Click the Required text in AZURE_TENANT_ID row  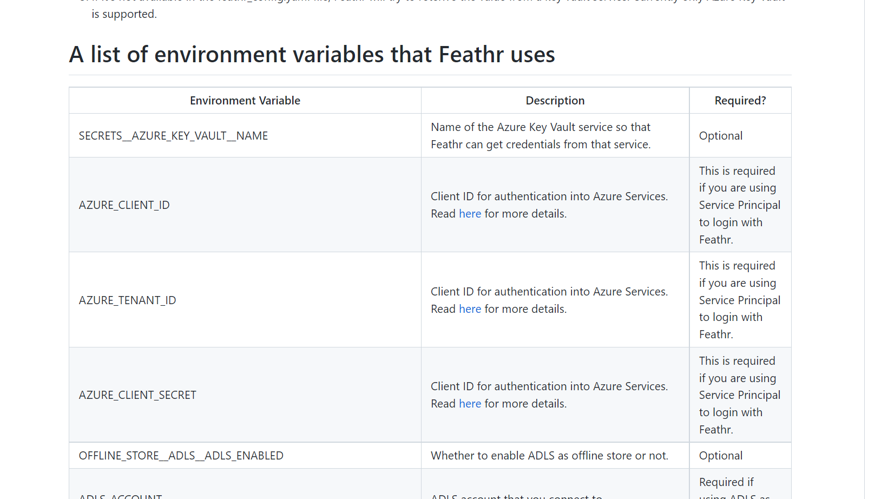tap(740, 300)
